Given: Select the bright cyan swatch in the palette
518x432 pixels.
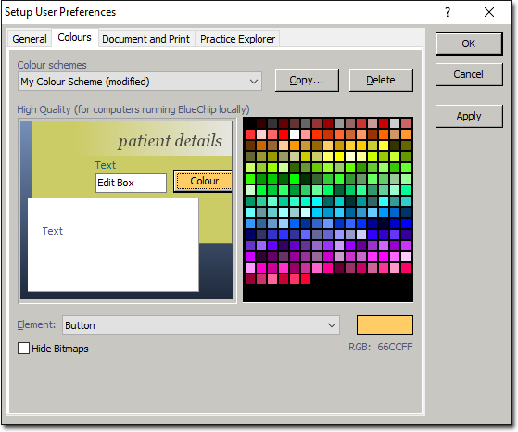Looking at the screenshot, I should click(x=317, y=201).
